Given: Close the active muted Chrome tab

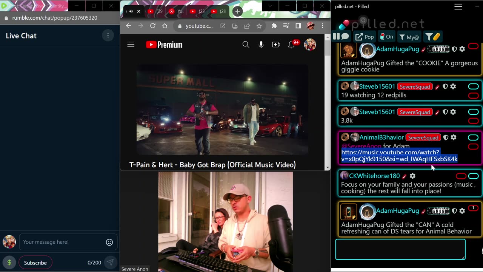Looking at the screenshot, I should tap(138, 11).
